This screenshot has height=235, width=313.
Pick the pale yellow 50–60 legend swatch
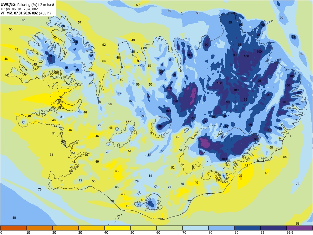pos(143,228)
